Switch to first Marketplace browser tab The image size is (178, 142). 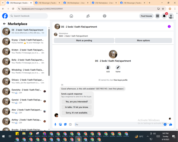coord(76,3)
